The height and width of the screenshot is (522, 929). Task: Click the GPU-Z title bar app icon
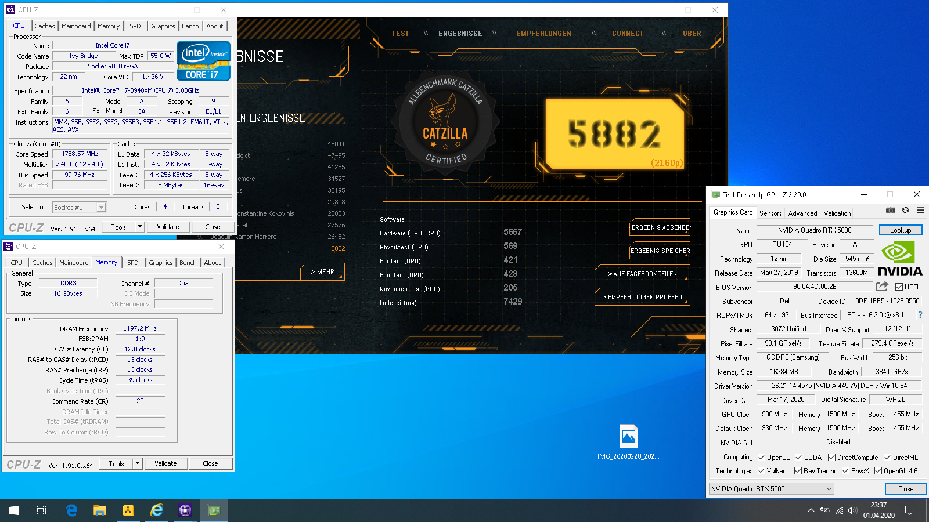coord(716,195)
